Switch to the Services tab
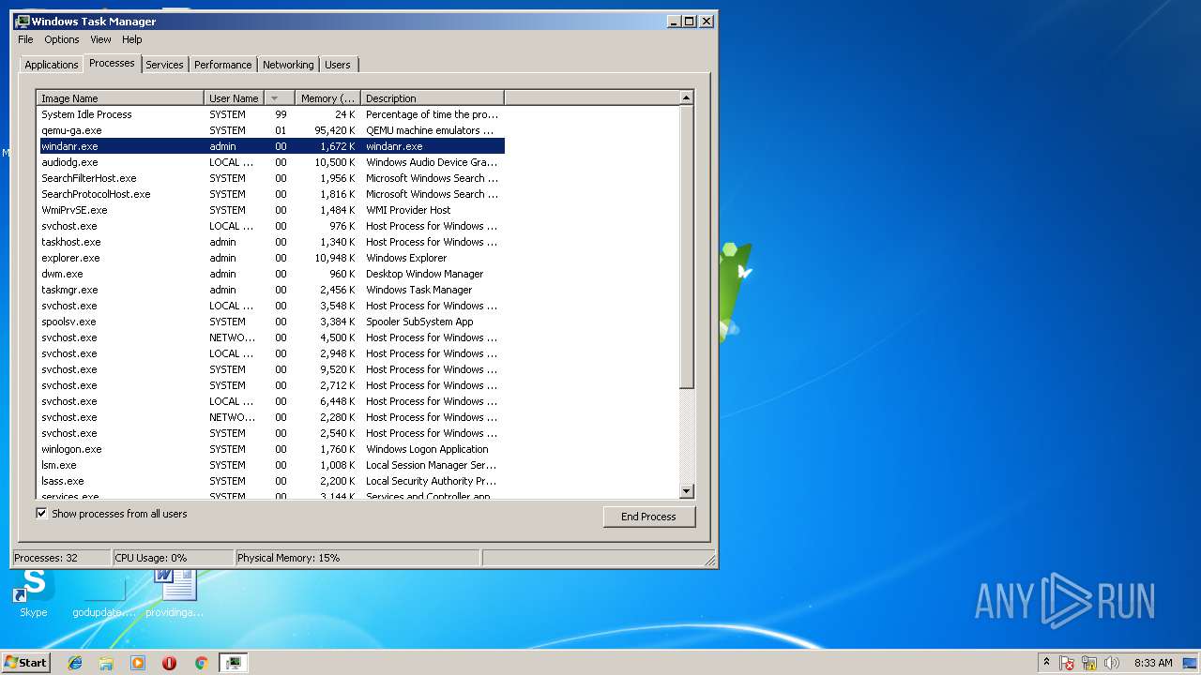Image resolution: width=1201 pixels, height=675 pixels. pos(164,65)
